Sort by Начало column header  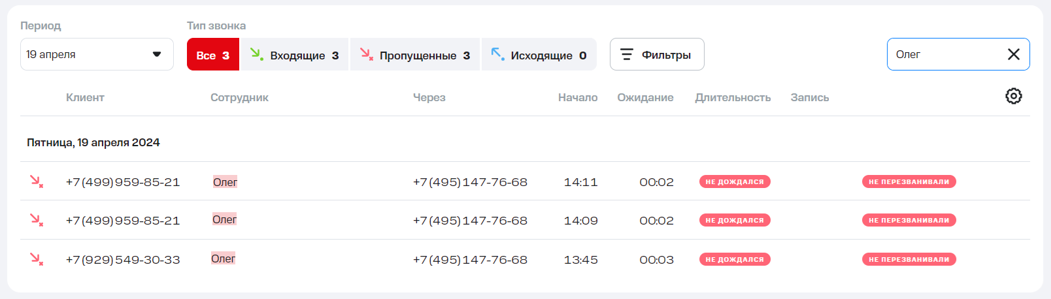[577, 97]
